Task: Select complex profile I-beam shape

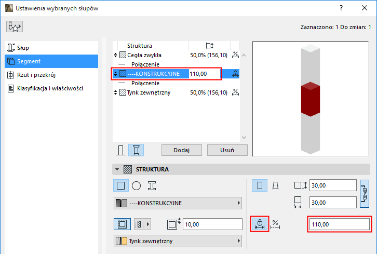Action: 152,185
